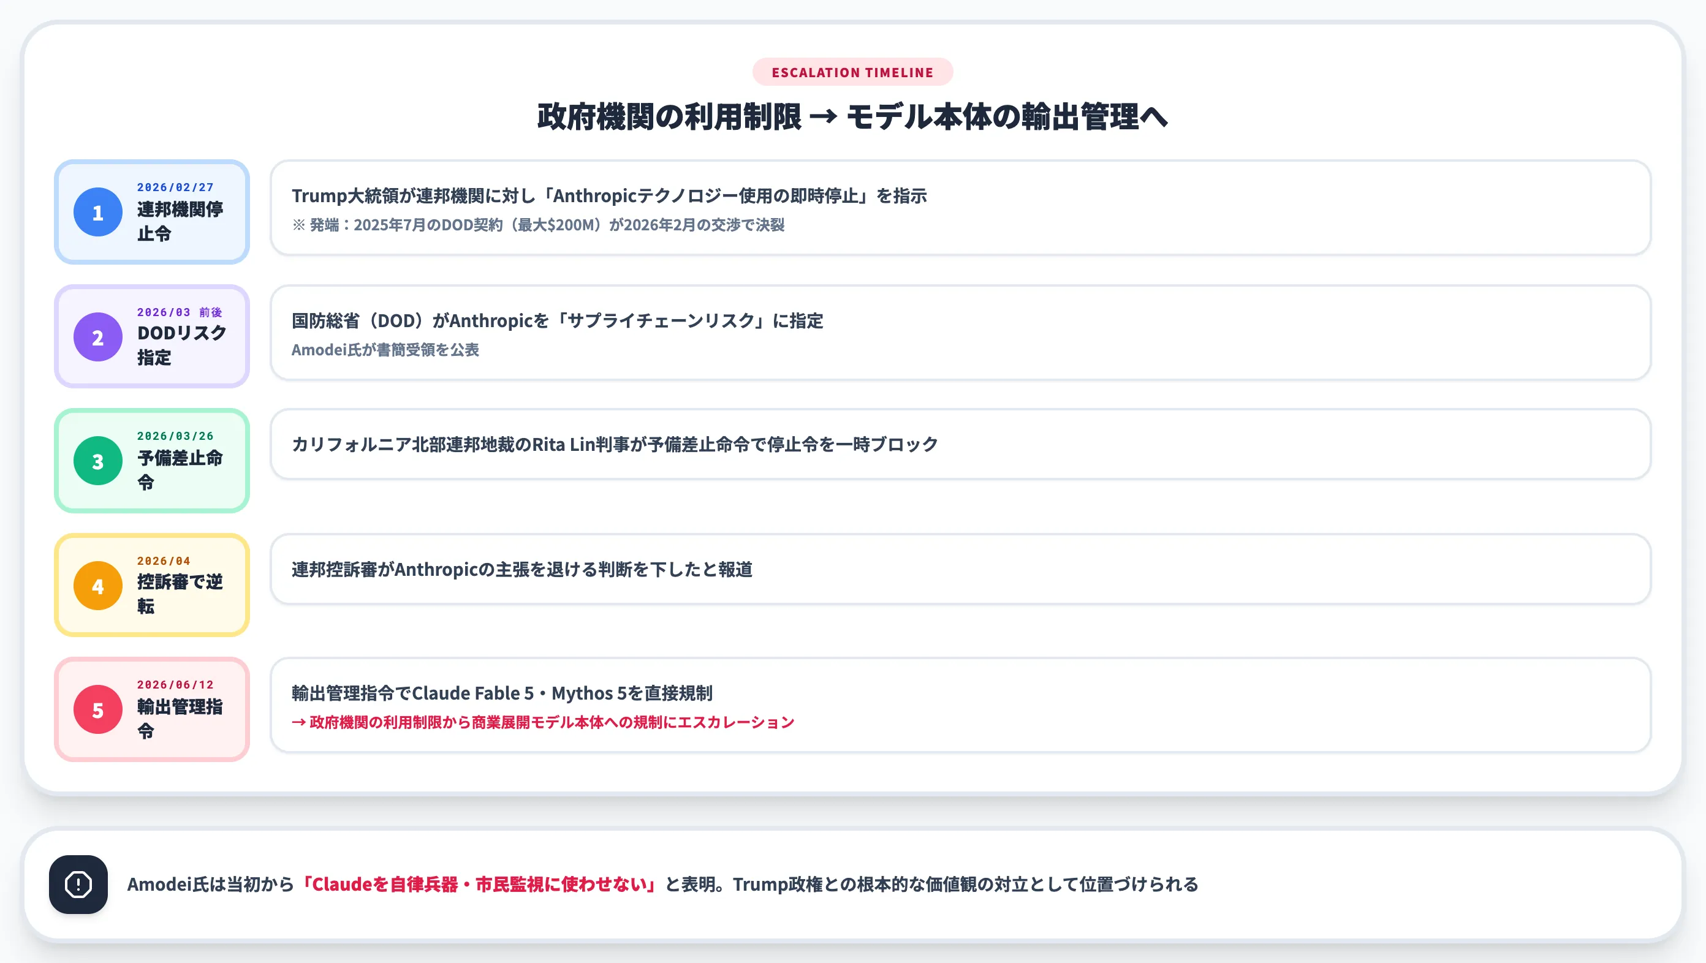Click the orange step 4 circle
Image resolution: width=1706 pixels, height=963 pixels.
98,586
